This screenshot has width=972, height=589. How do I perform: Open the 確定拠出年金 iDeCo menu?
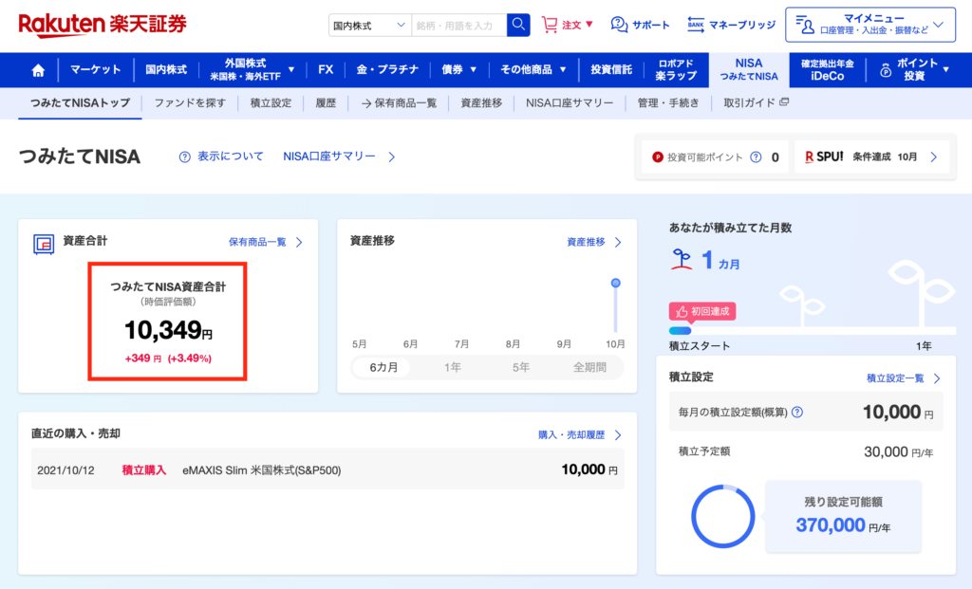point(828,70)
